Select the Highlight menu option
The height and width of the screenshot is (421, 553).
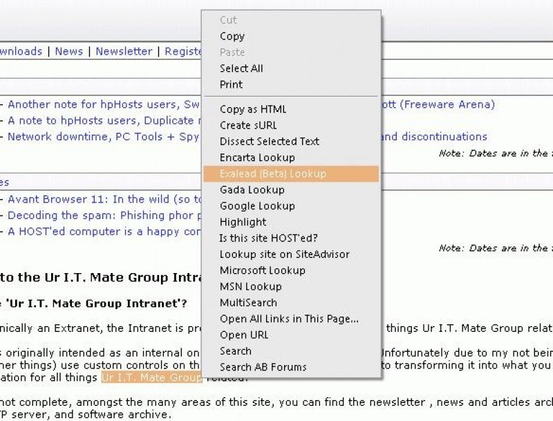243,222
